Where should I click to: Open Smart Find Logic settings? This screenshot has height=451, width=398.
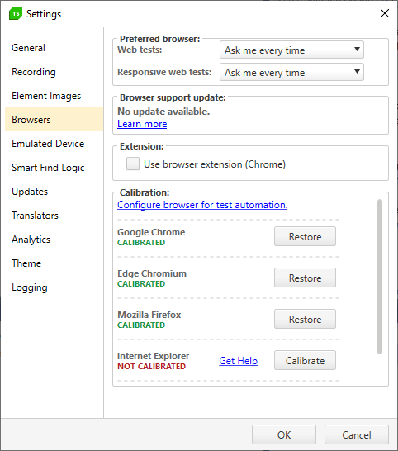(x=54, y=168)
